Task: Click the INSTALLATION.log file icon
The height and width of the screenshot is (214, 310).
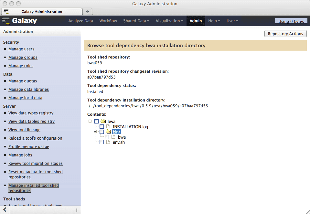Action: [x=109, y=127]
